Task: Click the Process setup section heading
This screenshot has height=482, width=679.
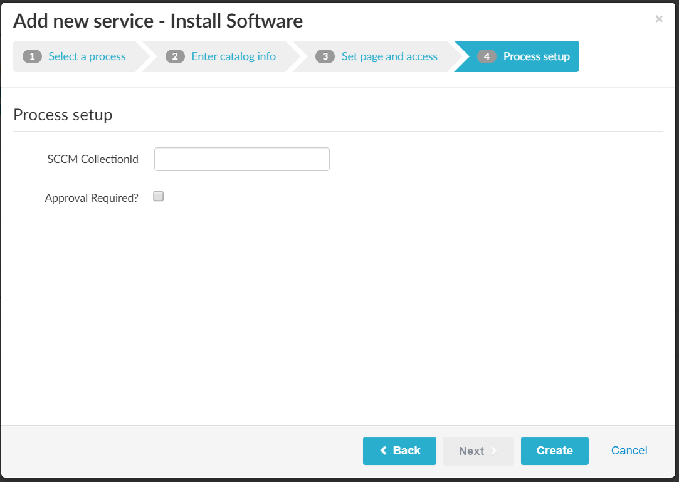Action: click(x=63, y=115)
